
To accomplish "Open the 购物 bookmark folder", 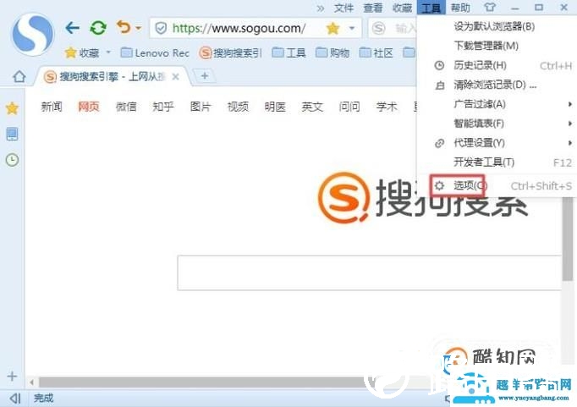I will pos(332,53).
